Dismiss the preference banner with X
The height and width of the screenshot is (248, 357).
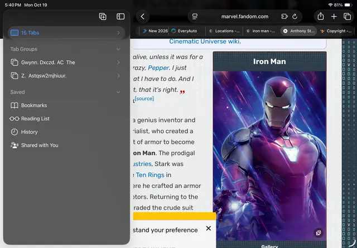208,228
